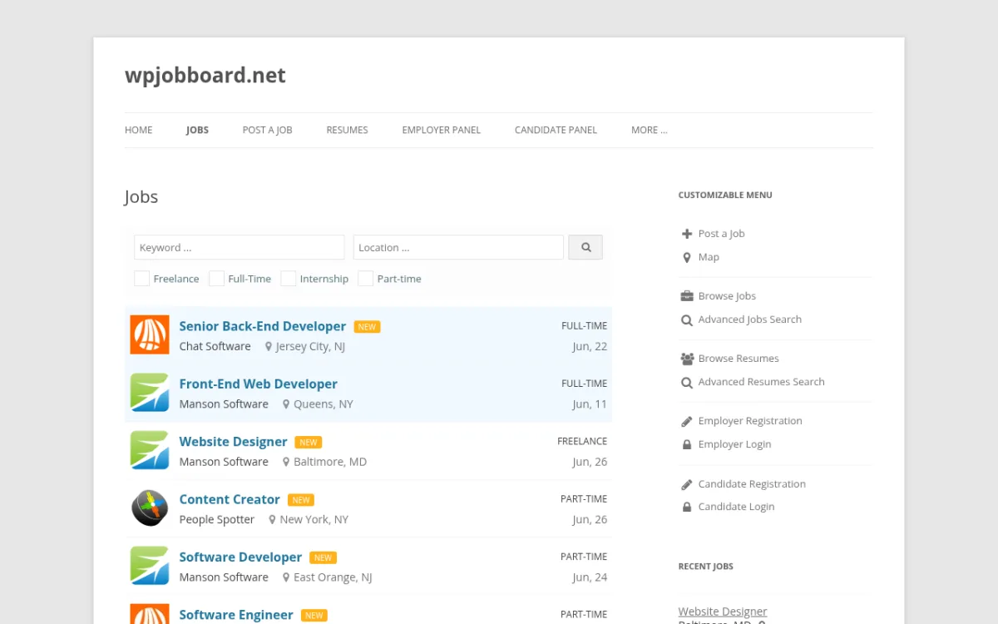Viewport: 998px width, 624px height.
Task: Click the People Spotter logo beside Content Creator
Action: (150, 508)
